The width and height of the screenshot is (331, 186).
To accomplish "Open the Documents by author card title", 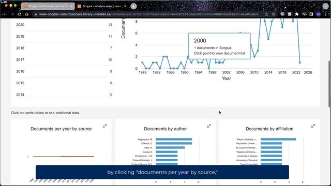I will coord(165,129).
